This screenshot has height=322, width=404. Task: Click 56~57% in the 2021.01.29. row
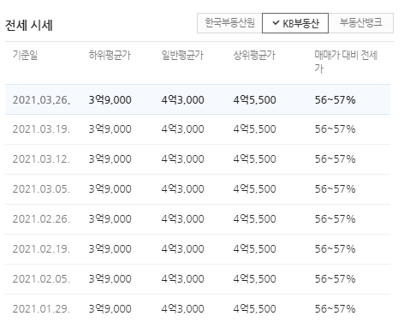tap(336, 309)
